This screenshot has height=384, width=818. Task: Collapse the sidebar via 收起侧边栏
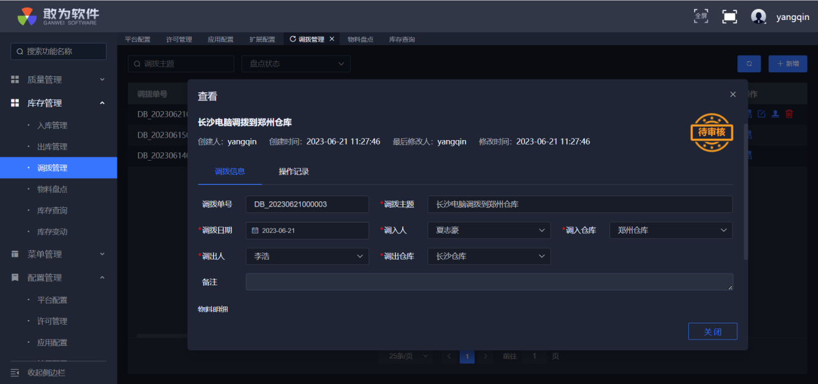(x=45, y=372)
